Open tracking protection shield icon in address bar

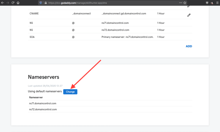pos(41,3)
